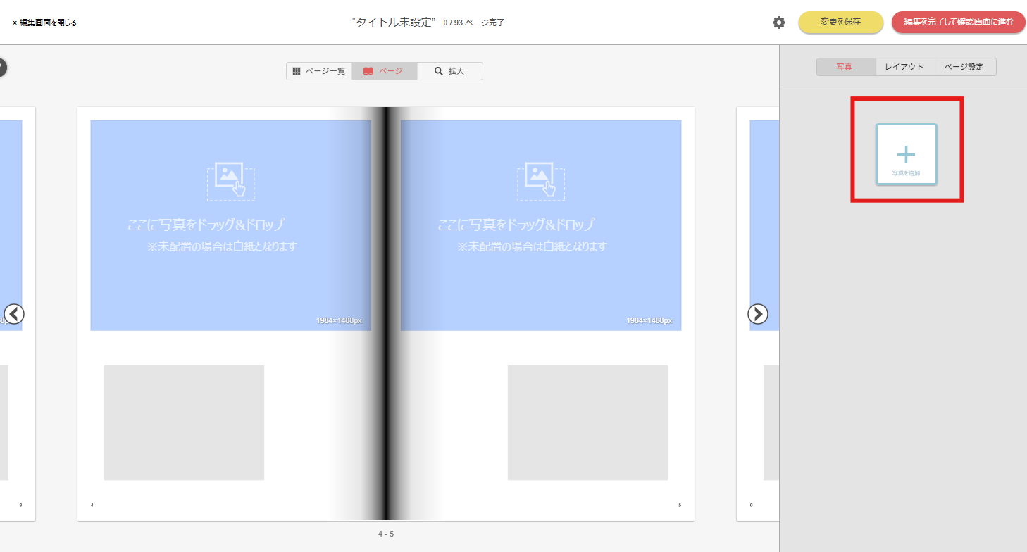This screenshot has height=552, width=1027.
Task: Click the magnifier icon in 拡大 tab
Action: (x=439, y=71)
